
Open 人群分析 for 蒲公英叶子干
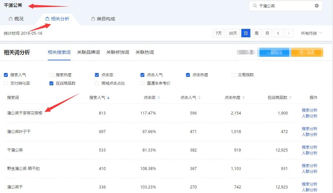click(310, 134)
